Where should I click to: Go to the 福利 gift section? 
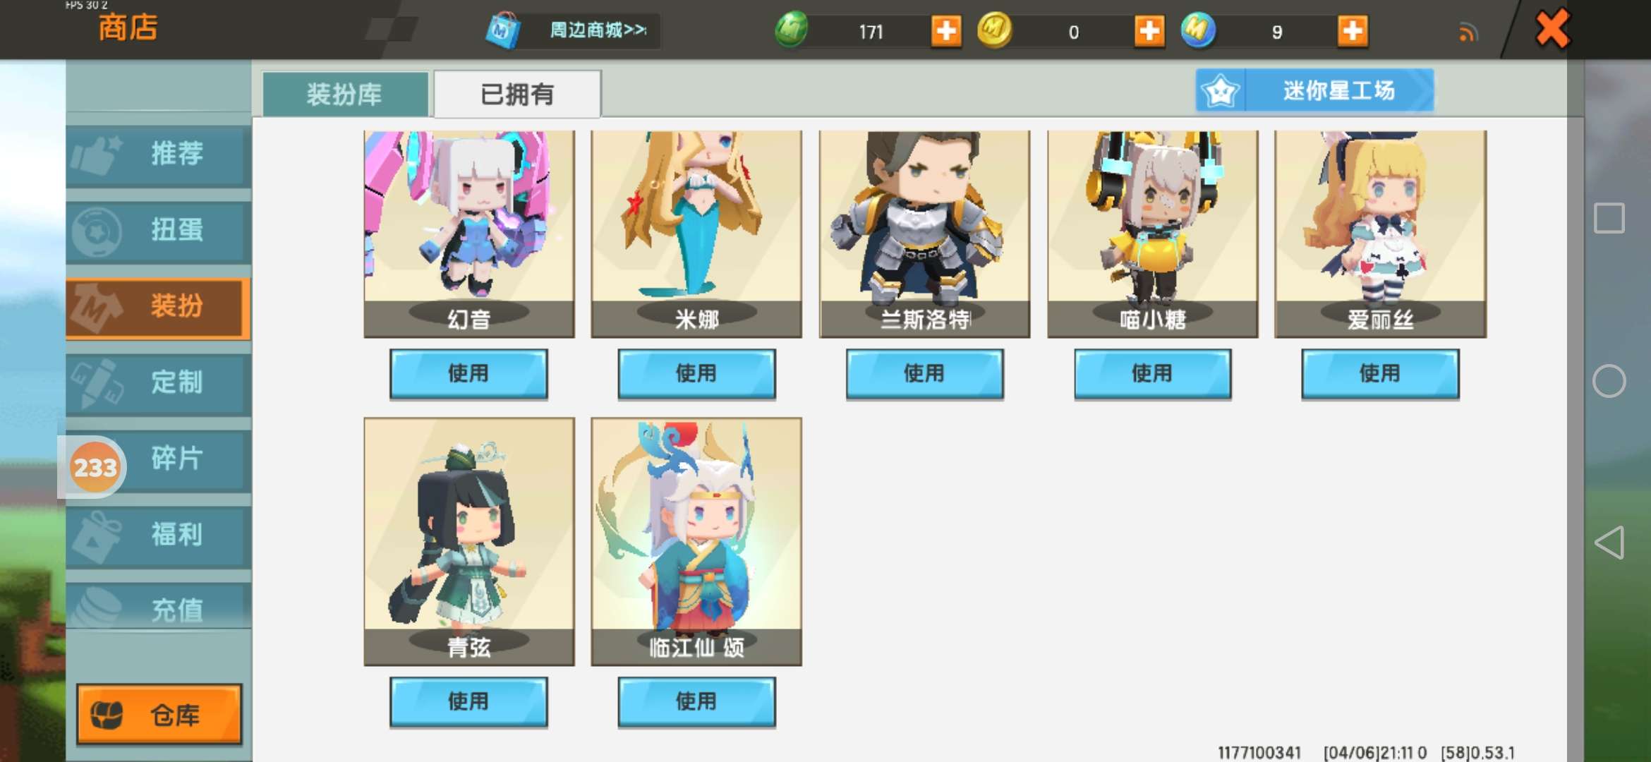159,536
